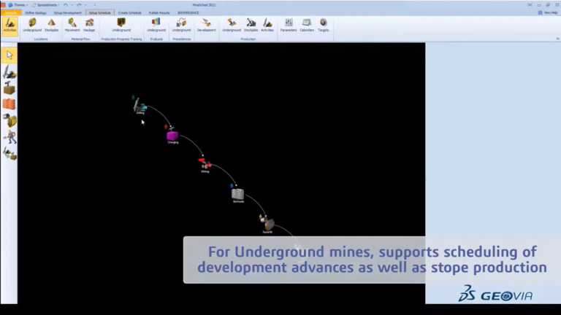Open the Publish Results tab
561x315 pixels.
point(159,13)
